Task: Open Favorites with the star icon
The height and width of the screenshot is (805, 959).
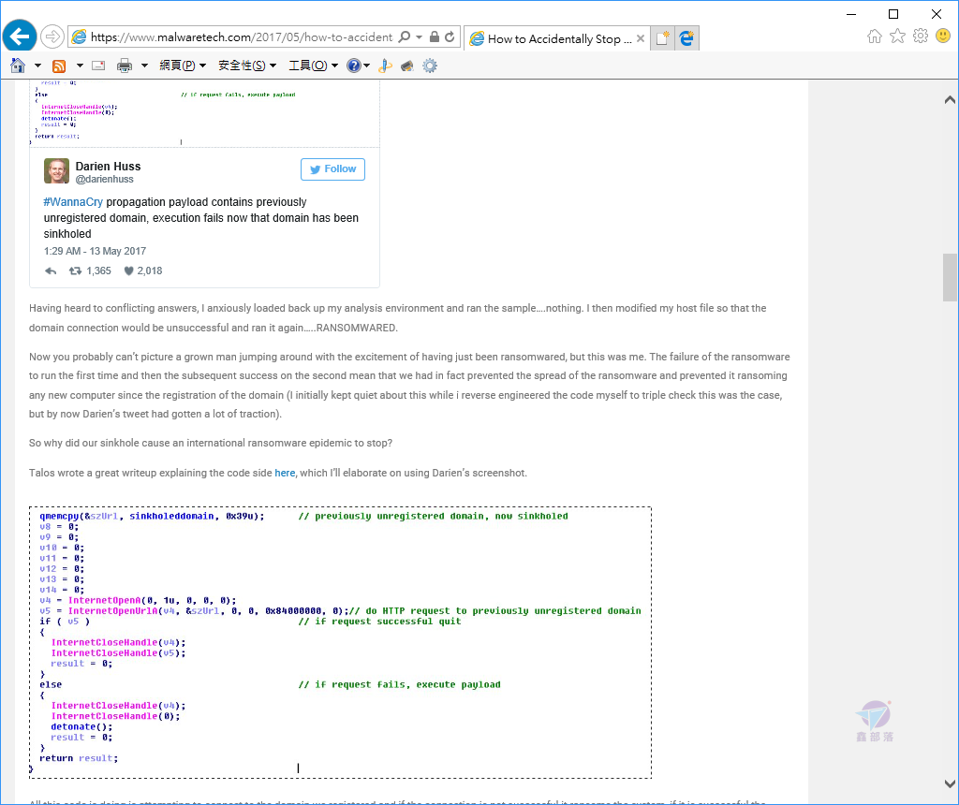Action: click(897, 37)
